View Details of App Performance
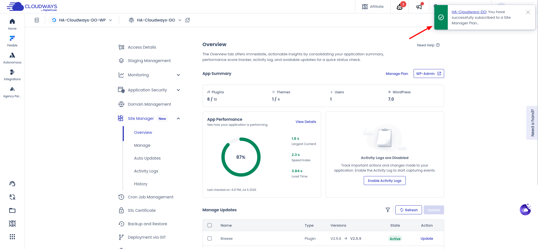 pos(306,122)
